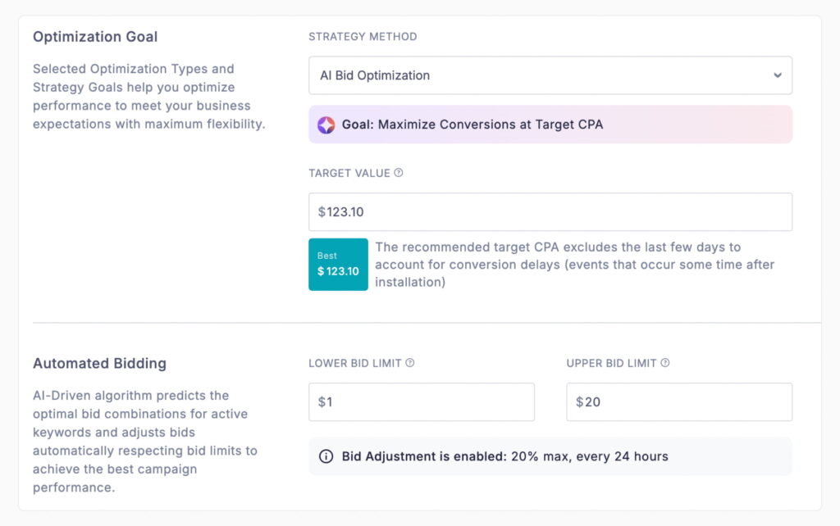Click the info icon in the Bid Adjustment notice
This screenshot has width=840, height=526.
(325, 456)
